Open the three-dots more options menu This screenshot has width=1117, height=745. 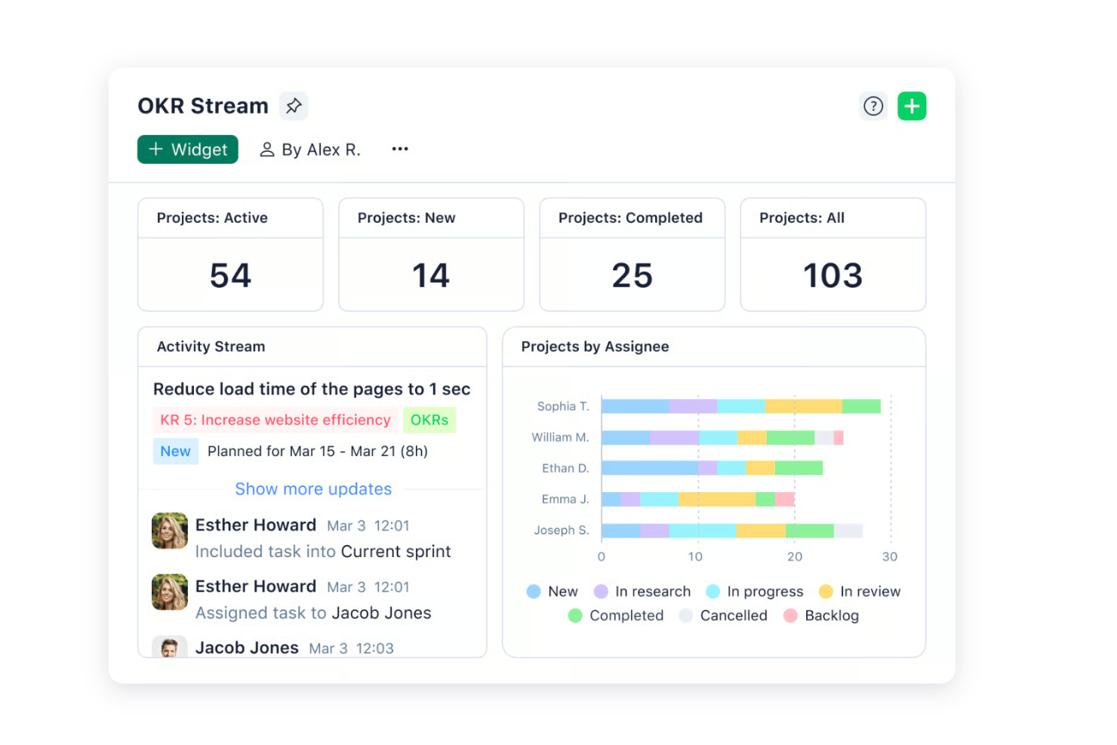coord(400,149)
